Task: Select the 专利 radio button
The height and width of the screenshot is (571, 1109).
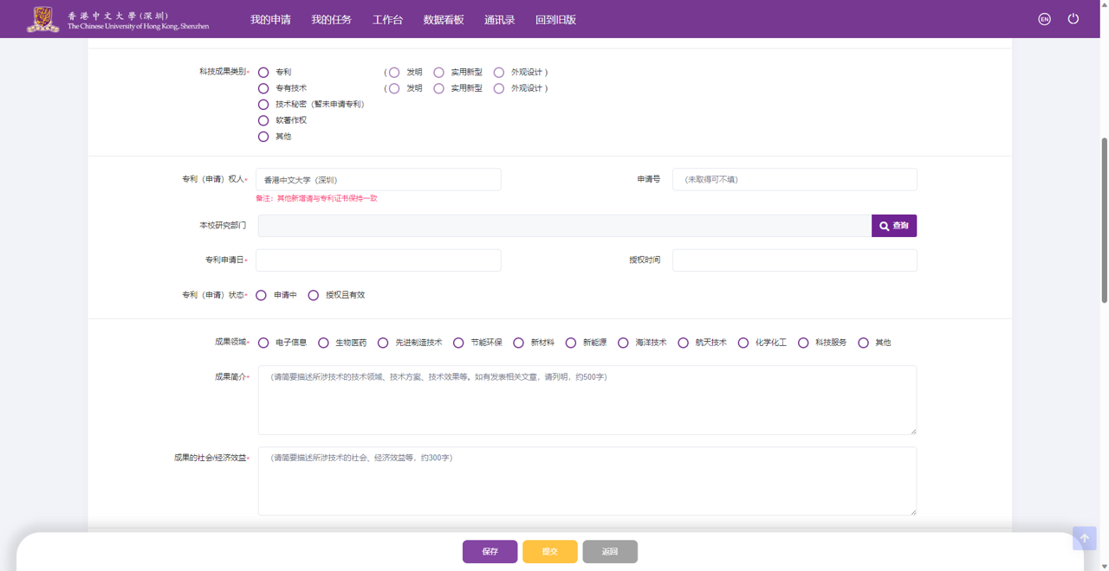Action: tap(263, 73)
